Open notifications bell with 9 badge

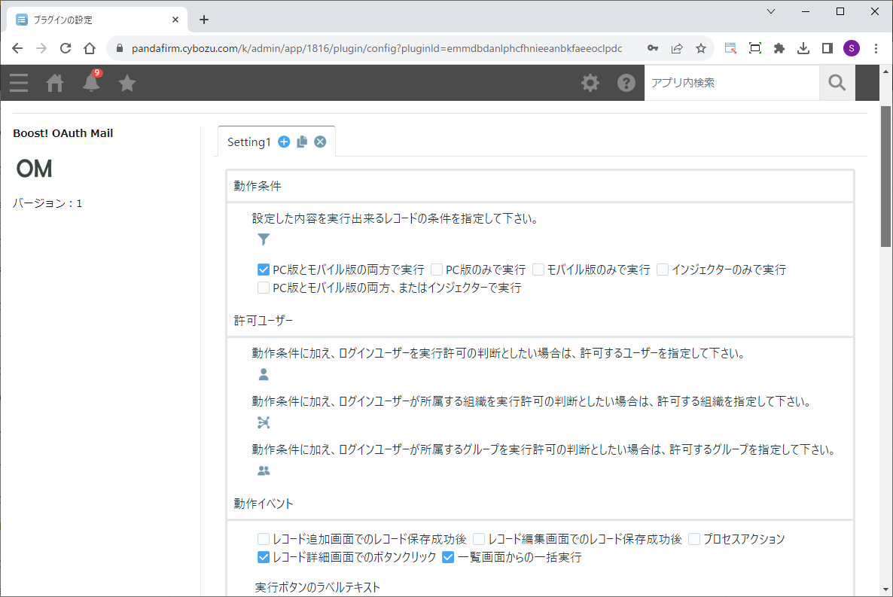[91, 83]
